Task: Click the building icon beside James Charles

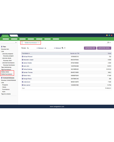Action: (22, 63)
